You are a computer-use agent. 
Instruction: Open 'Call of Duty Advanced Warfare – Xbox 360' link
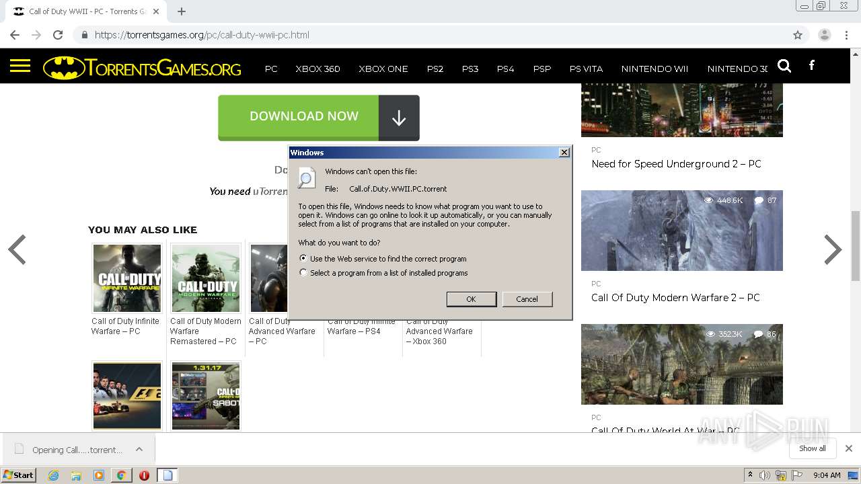[x=439, y=331]
